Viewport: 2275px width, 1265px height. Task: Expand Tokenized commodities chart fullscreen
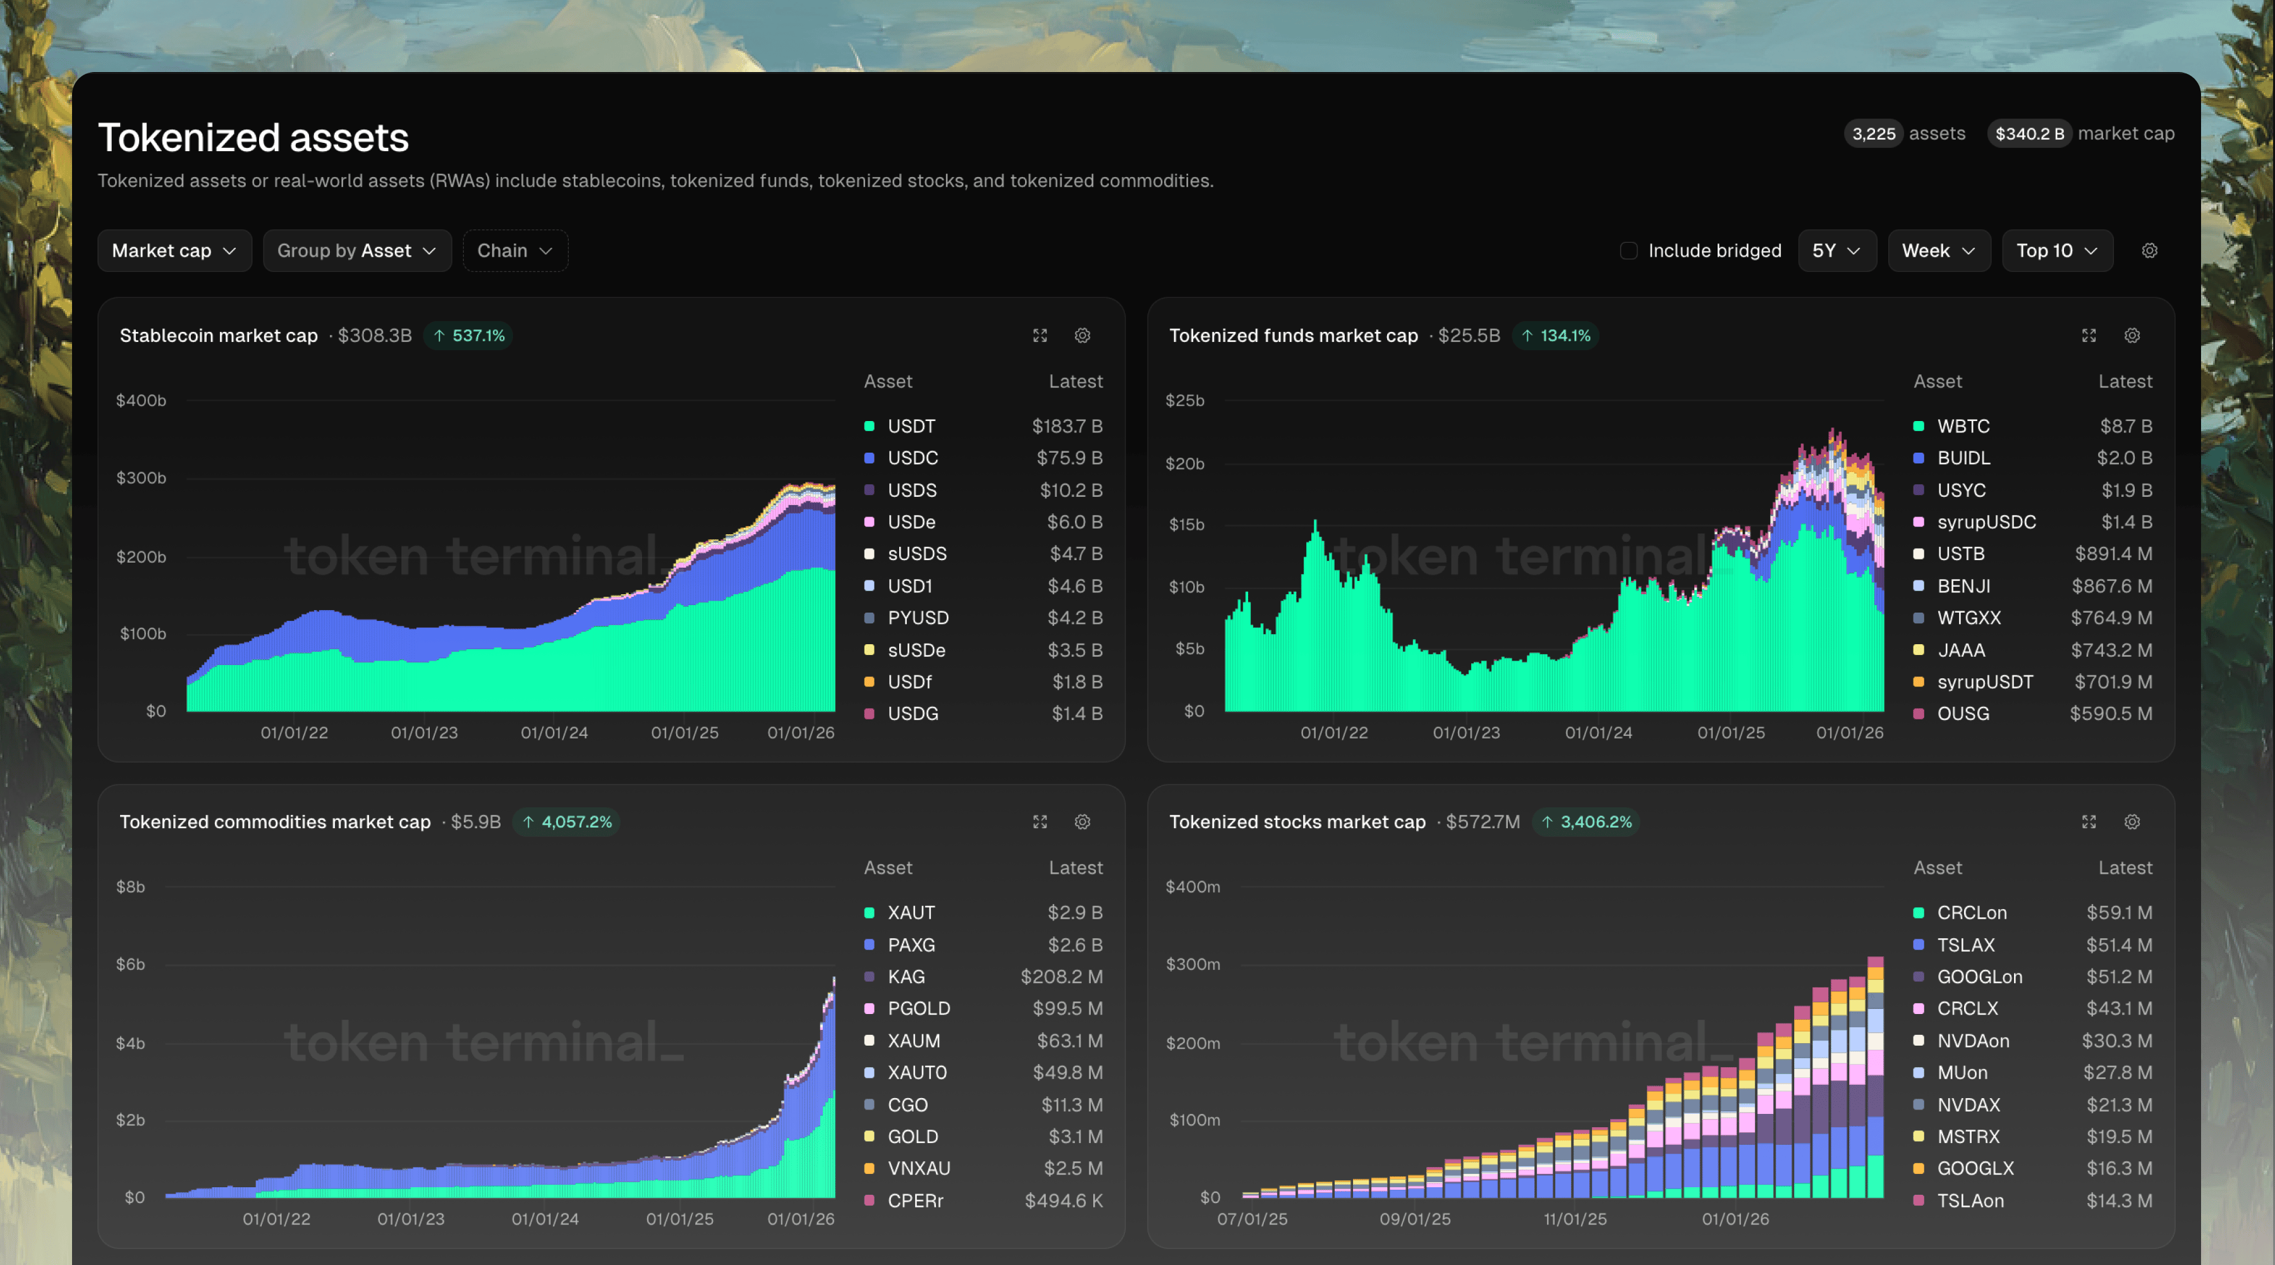tap(1040, 822)
